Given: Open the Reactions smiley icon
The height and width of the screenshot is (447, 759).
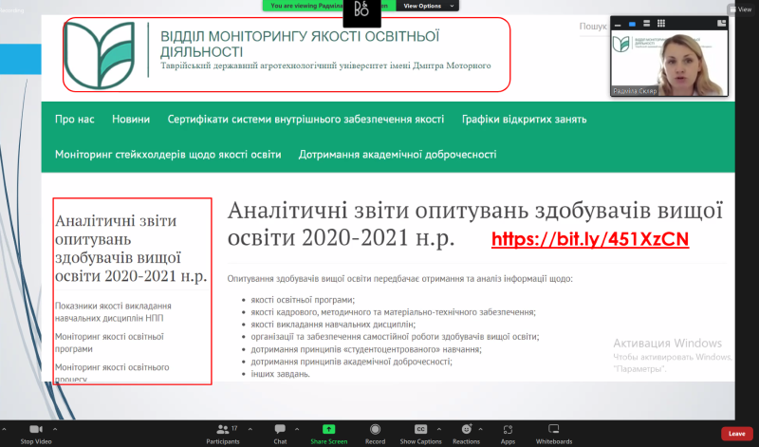Looking at the screenshot, I should [467, 429].
